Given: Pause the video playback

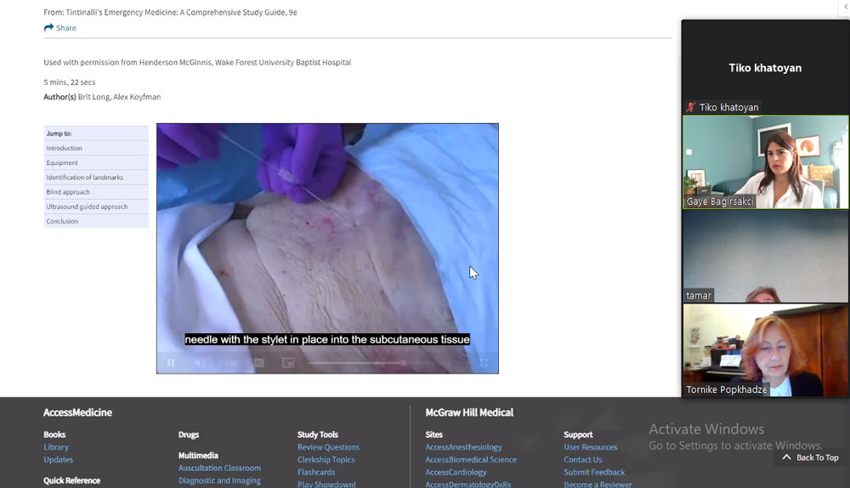Looking at the screenshot, I should point(171,363).
